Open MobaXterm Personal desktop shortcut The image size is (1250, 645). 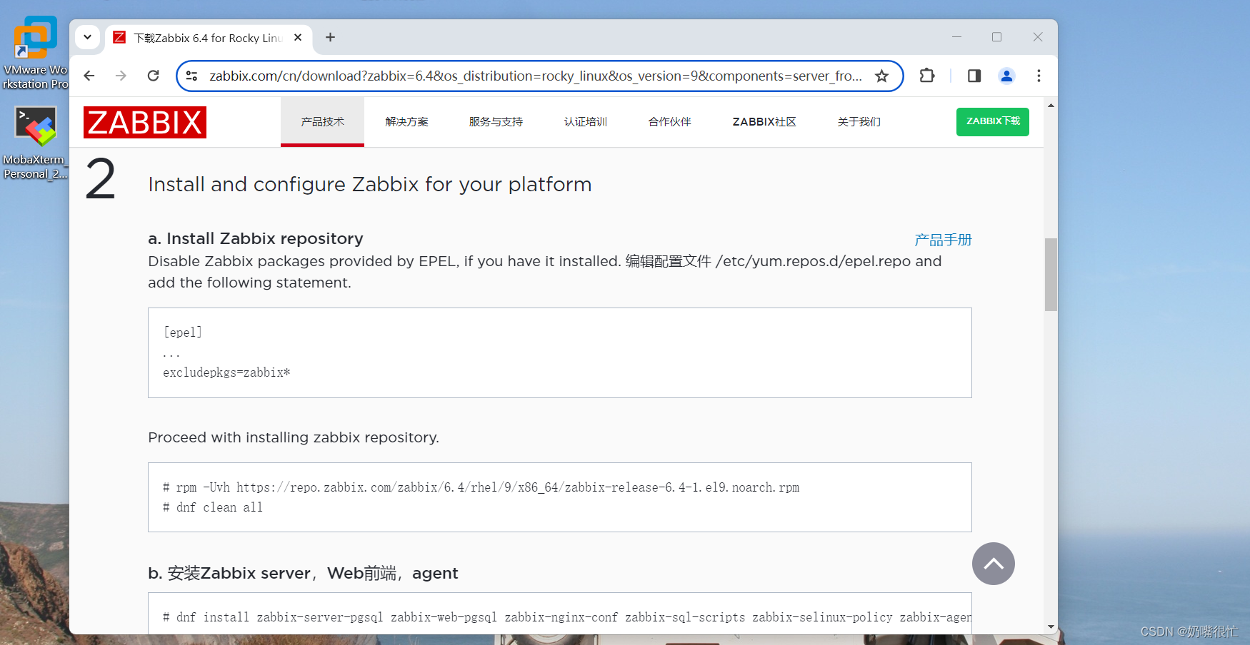tap(35, 143)
